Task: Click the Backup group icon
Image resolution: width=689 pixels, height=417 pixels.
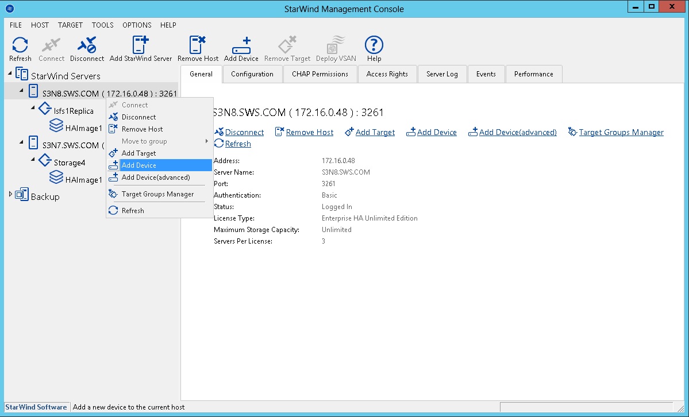Action: coord(22,194)
